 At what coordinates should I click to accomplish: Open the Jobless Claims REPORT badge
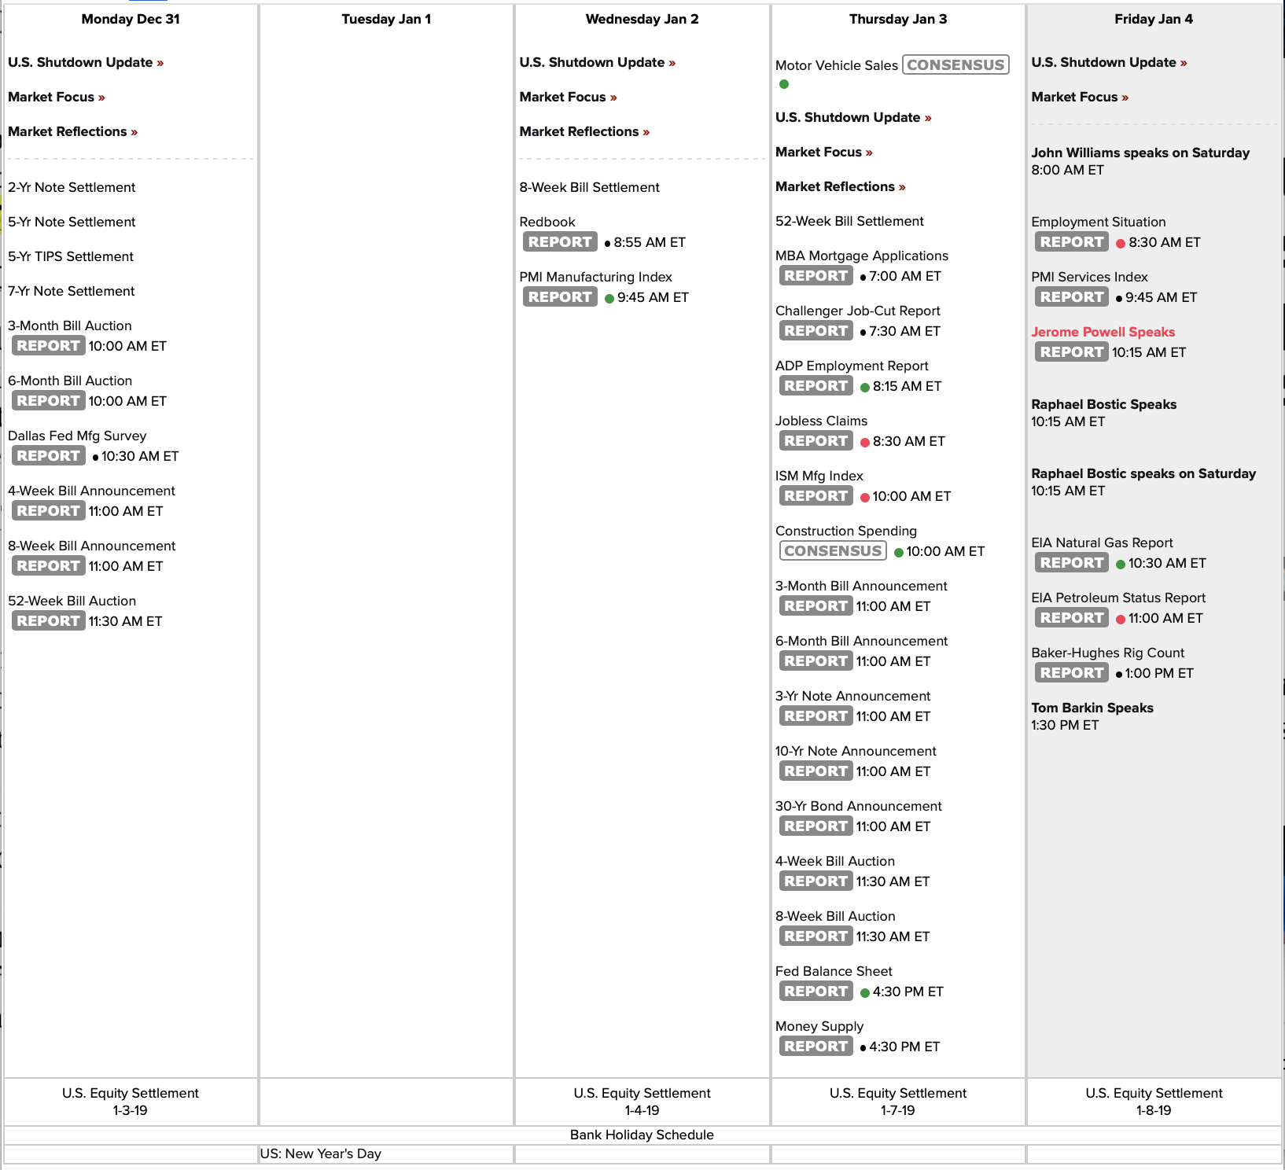point(816,441)
